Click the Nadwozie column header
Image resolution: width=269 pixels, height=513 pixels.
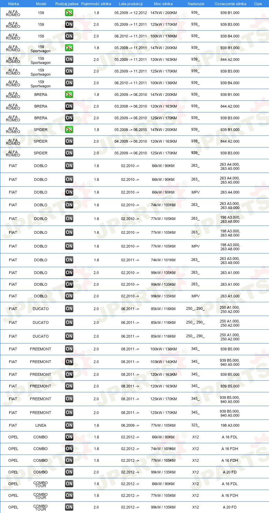tap(195, 3)
